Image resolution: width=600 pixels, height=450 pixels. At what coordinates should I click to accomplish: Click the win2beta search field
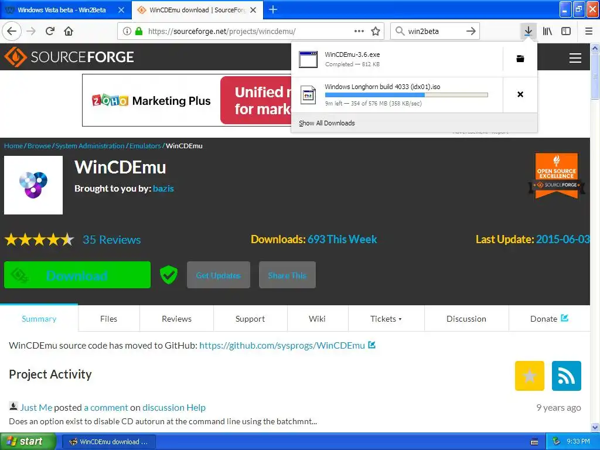434,31
